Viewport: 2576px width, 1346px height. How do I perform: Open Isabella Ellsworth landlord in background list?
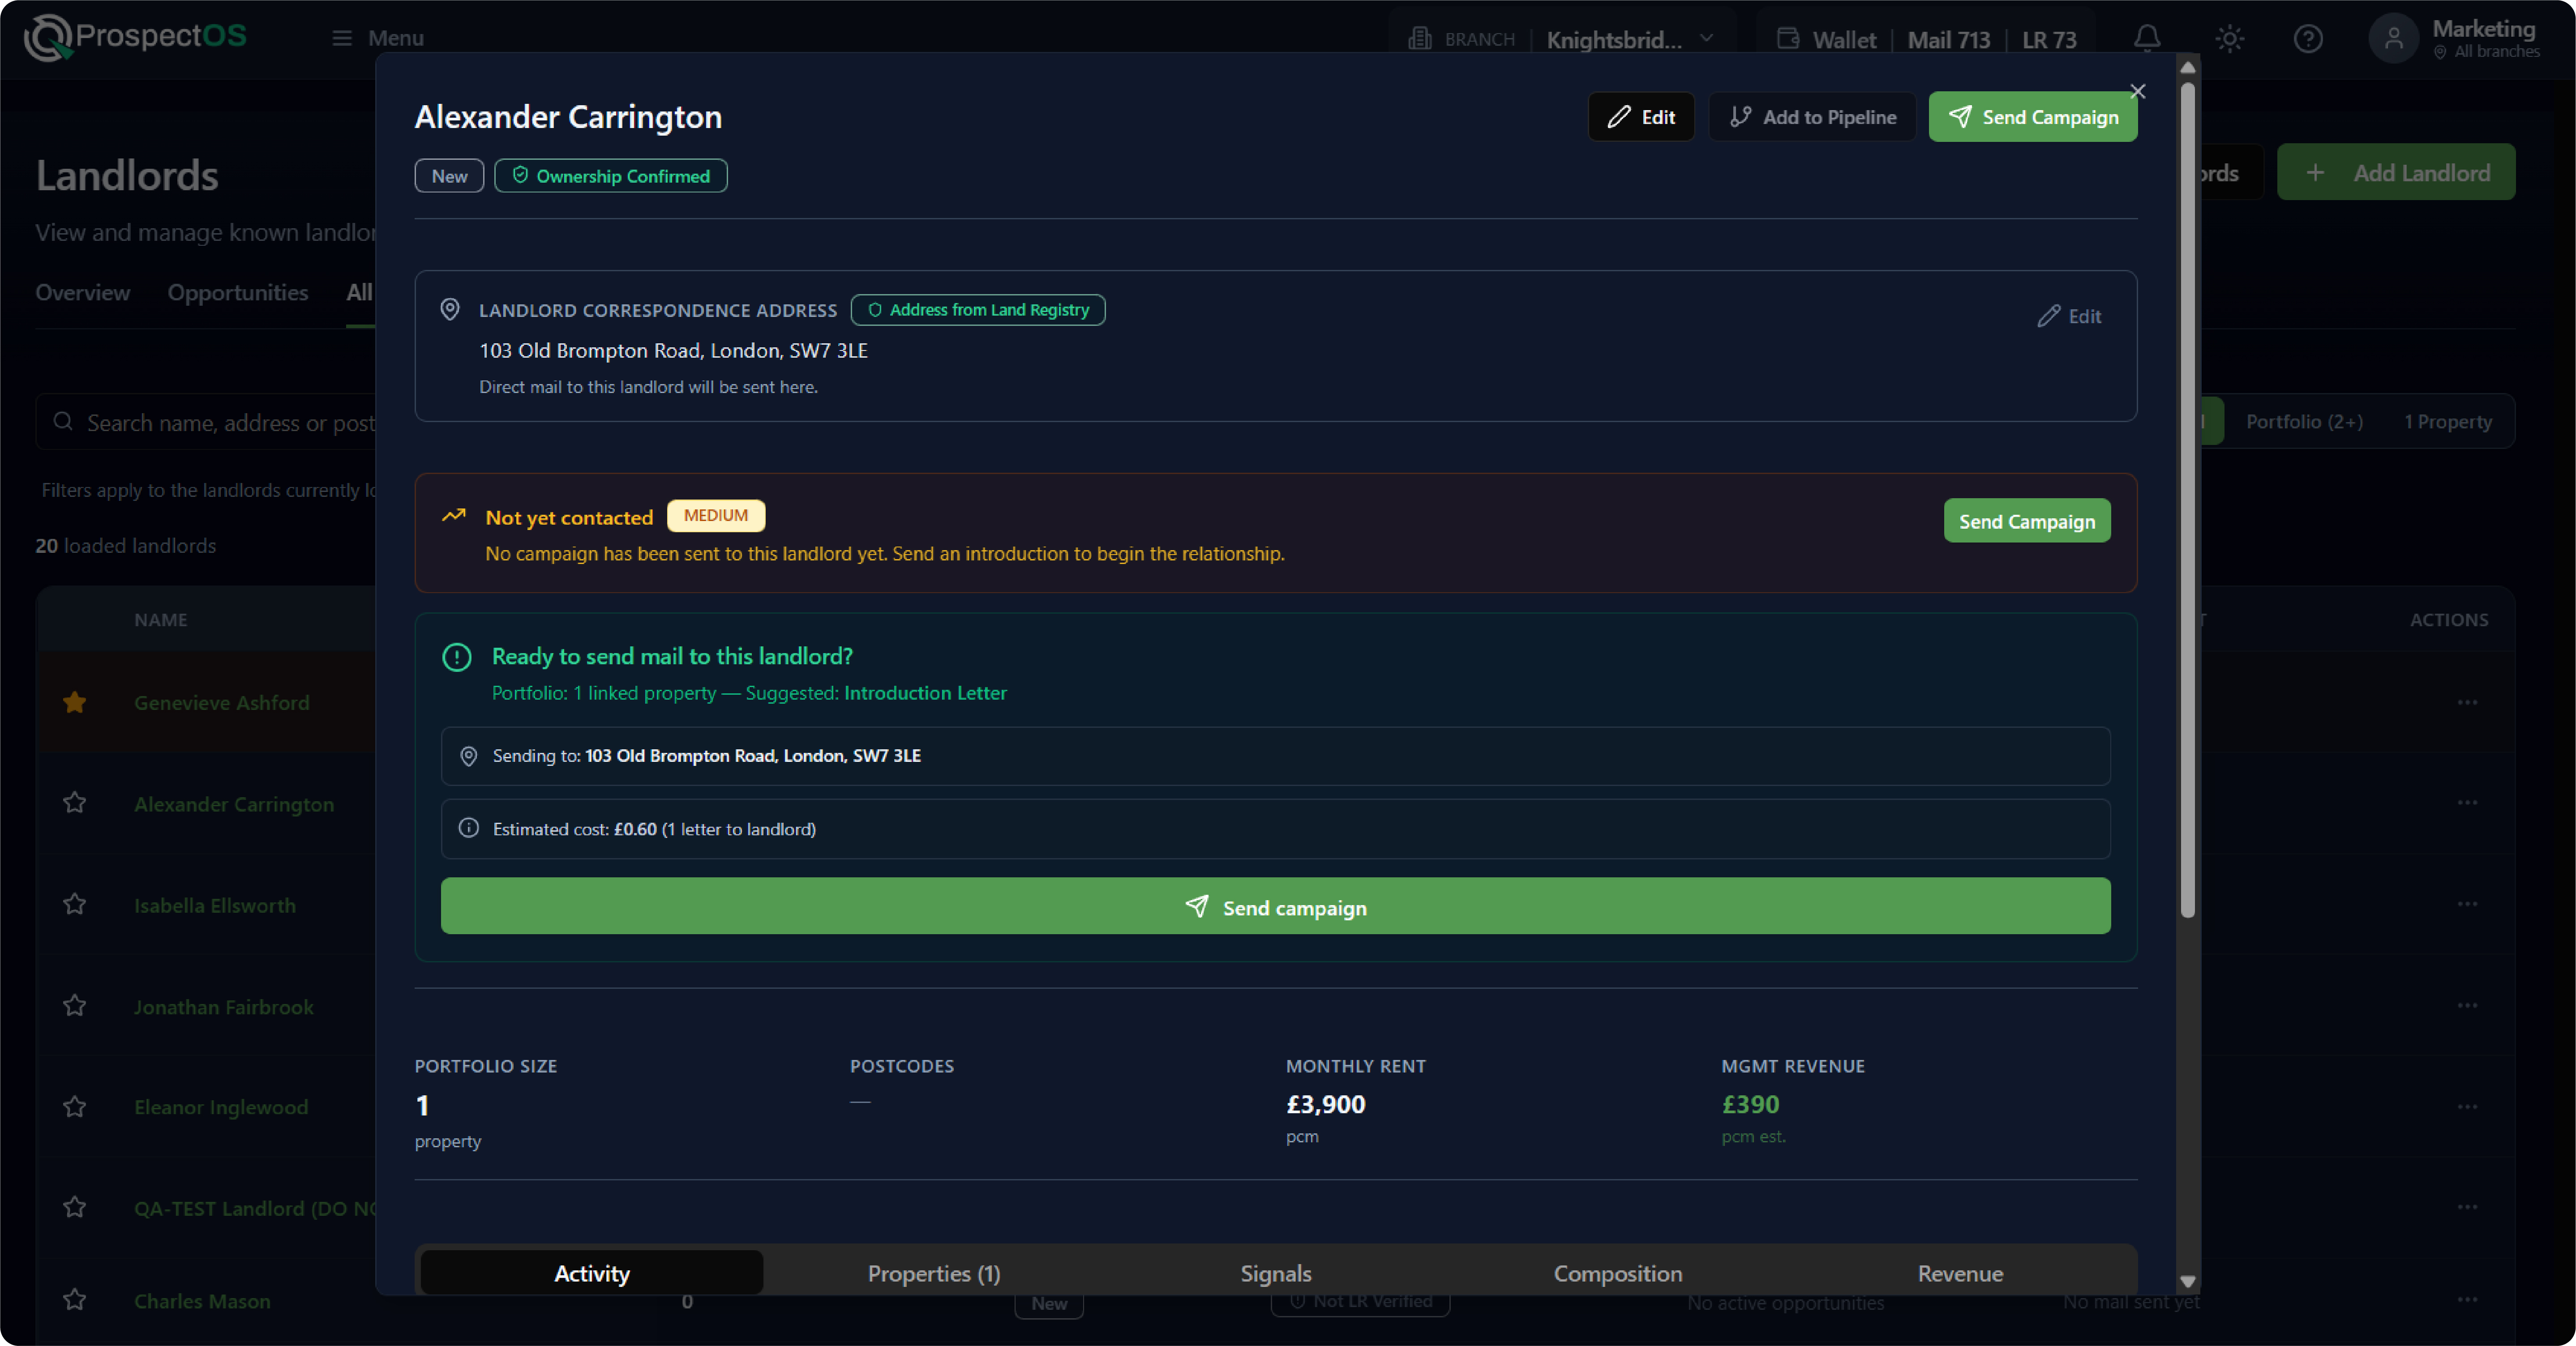pos(215,905)
